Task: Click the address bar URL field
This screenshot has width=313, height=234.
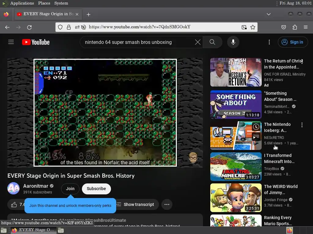Action: coord(156,27)
